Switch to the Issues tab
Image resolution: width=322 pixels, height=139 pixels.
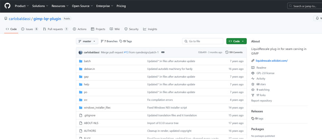pos(30,29)
